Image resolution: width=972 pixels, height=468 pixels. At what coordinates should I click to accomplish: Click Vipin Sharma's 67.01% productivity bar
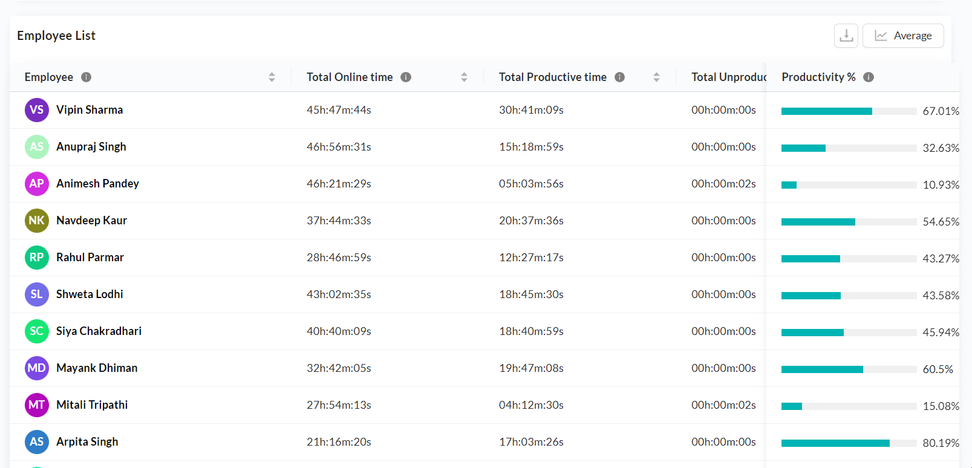849,111
